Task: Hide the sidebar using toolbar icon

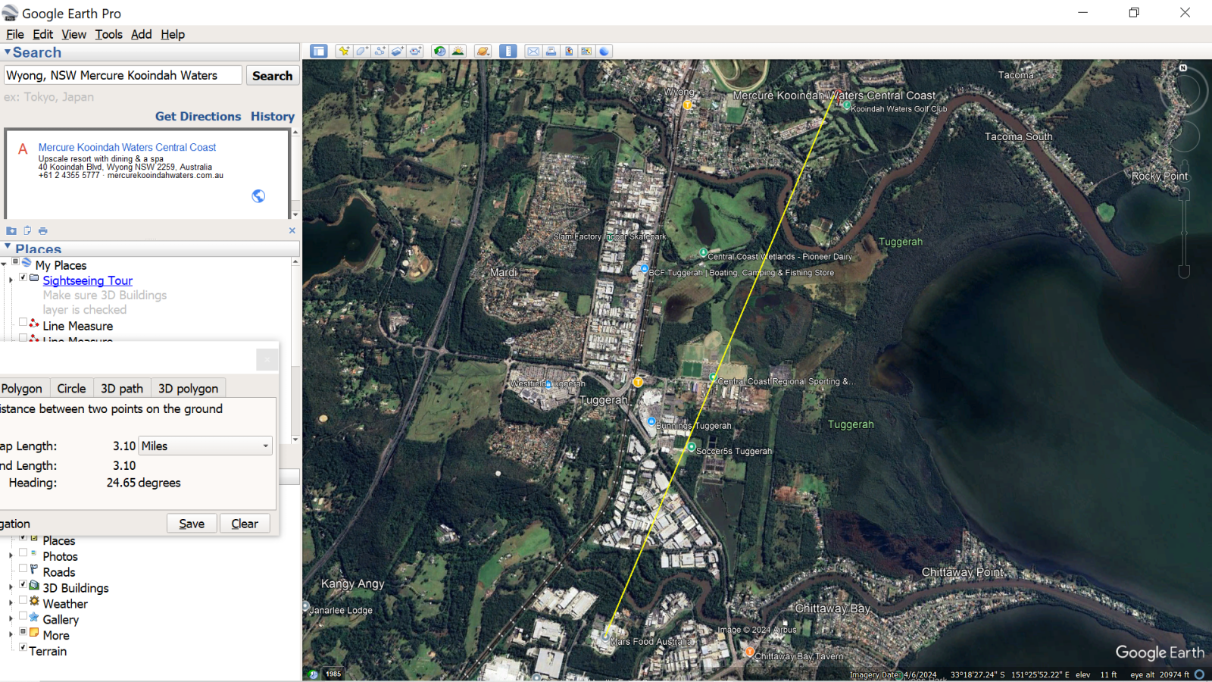Action: 319,52
